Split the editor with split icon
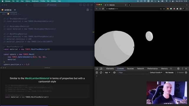The image size is (189, 106). [x=88, y=10]
